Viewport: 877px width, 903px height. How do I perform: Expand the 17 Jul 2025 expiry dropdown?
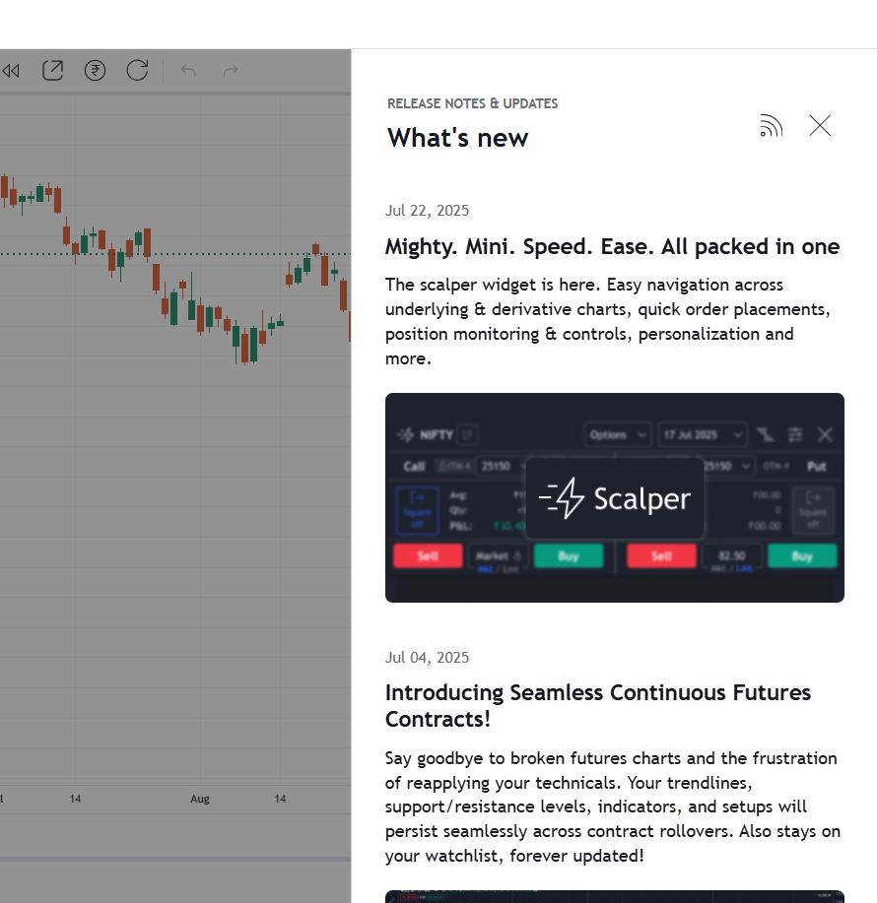[x=702, y=434]
